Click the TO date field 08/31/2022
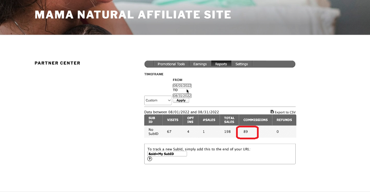370x195 pixels. [182, 96]
